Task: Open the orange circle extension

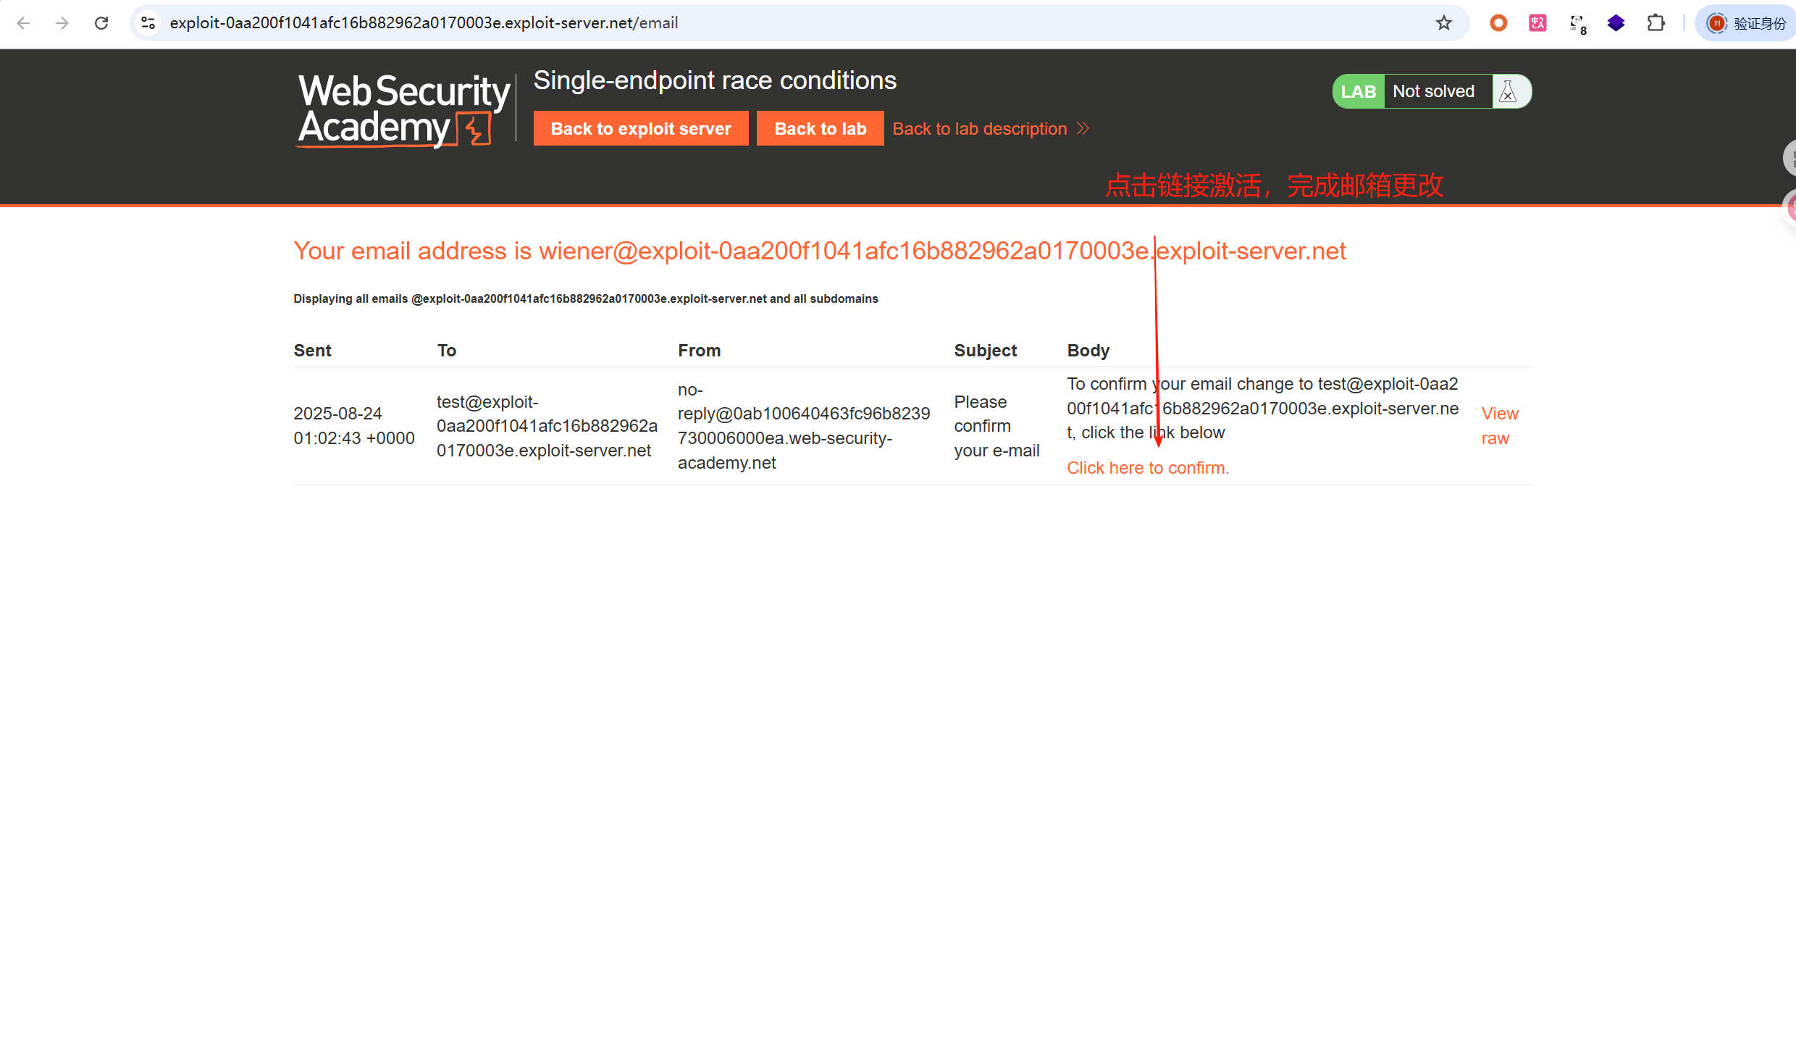Action: 1498,23
